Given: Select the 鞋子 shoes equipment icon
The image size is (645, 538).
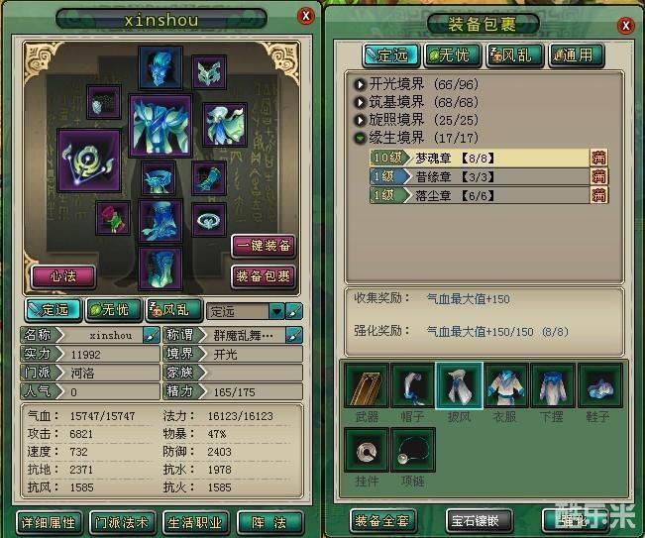Looking at the screenshot, I should coord(599,385).
